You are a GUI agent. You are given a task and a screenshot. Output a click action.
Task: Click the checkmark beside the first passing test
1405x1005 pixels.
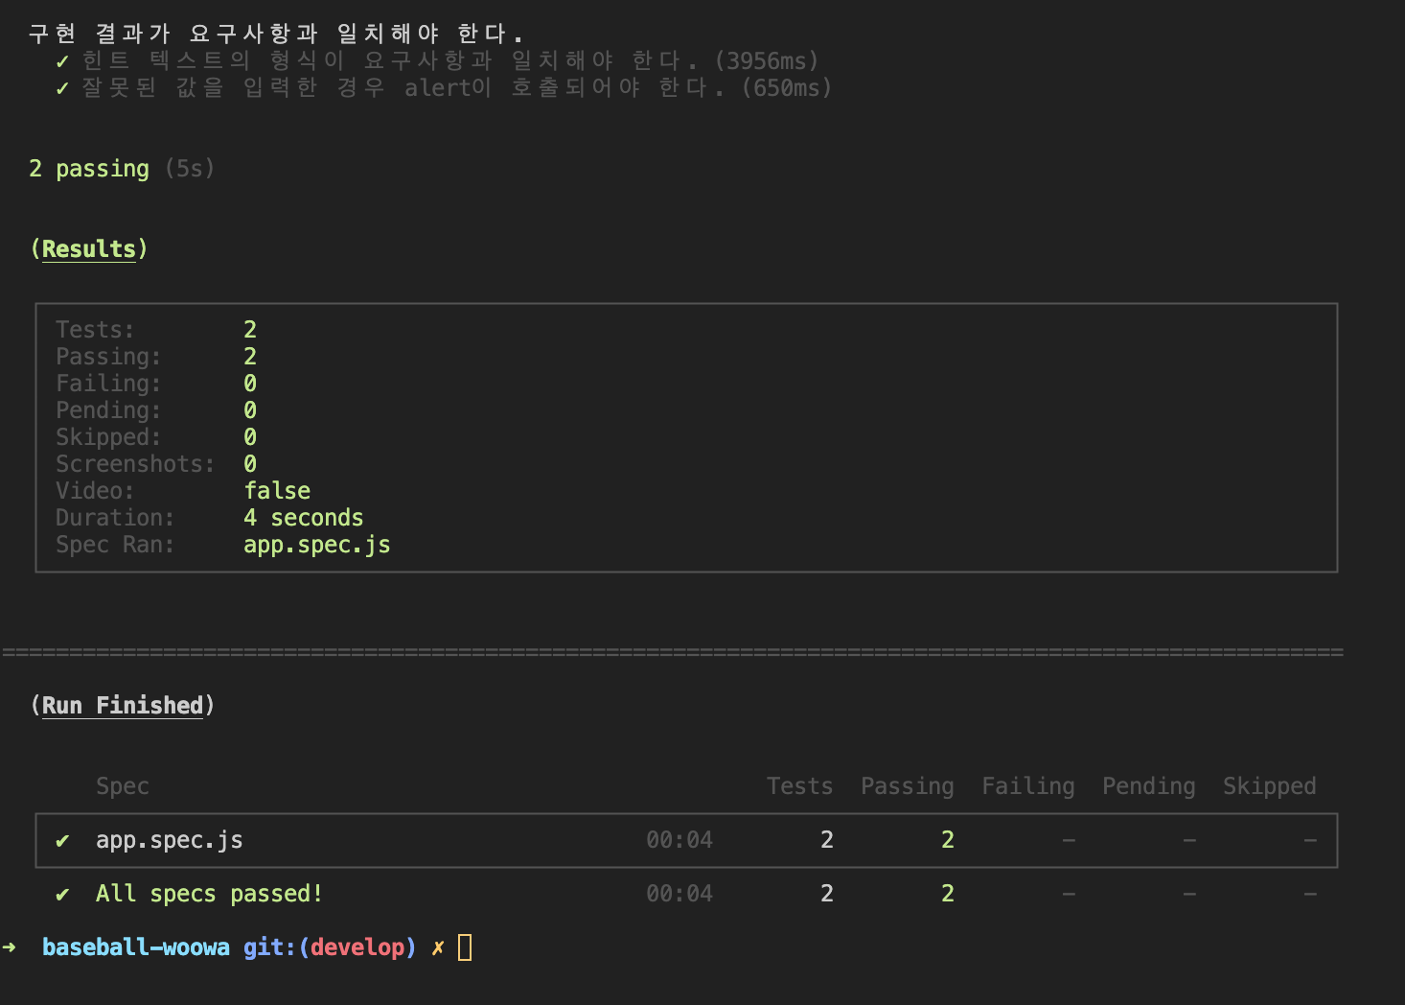61,59
